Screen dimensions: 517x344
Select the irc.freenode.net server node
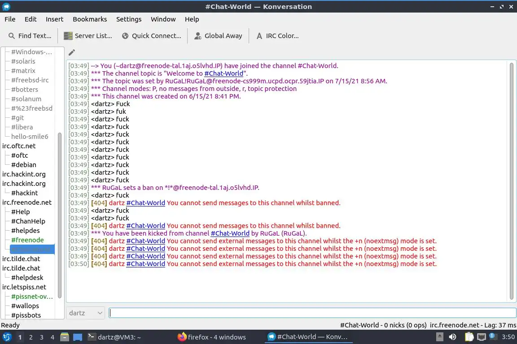[27, 202]
